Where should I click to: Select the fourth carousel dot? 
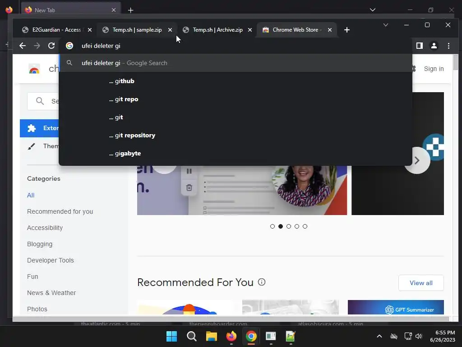point(297,226)
